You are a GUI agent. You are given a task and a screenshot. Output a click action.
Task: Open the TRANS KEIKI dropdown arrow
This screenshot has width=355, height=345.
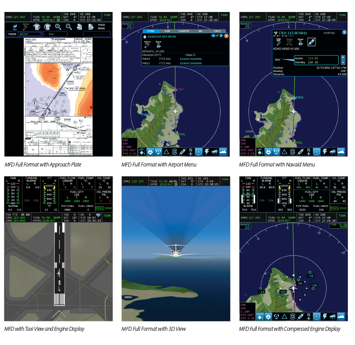tap(42, 34)
